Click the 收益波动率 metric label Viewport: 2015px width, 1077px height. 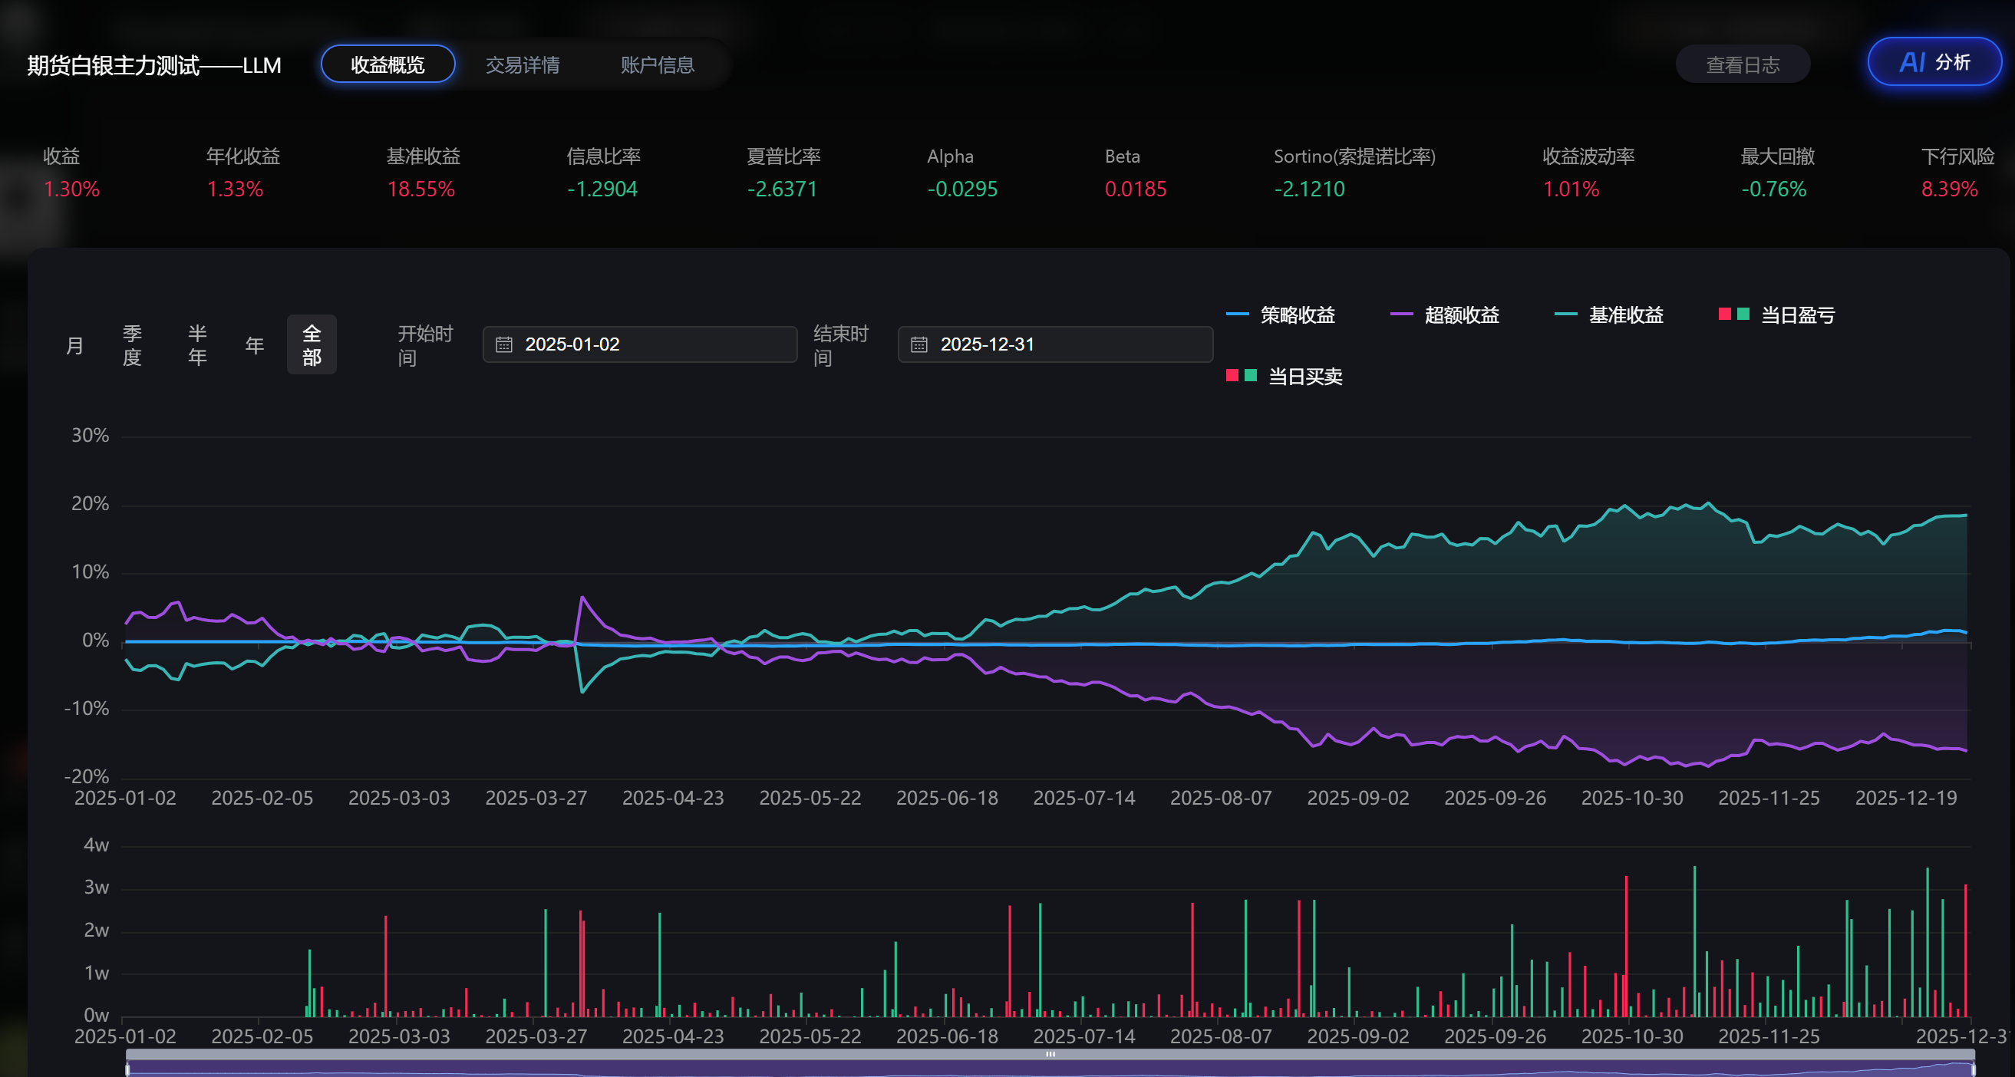(x=1588, y=156)
